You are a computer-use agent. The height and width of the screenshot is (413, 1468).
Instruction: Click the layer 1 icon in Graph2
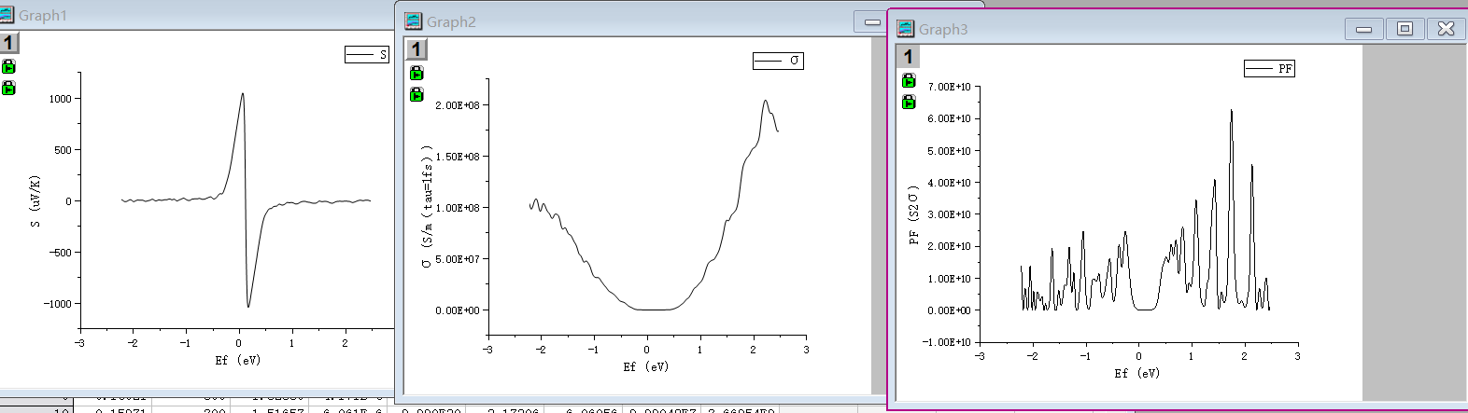(x=416, y=49)
